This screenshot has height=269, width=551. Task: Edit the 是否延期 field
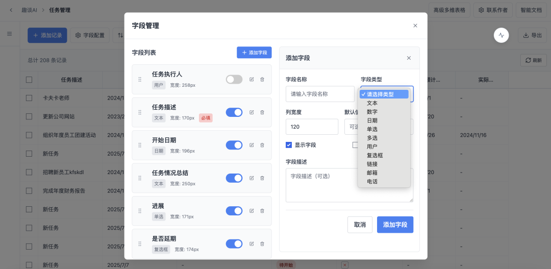pyautogui.click(x=252, y=243)
